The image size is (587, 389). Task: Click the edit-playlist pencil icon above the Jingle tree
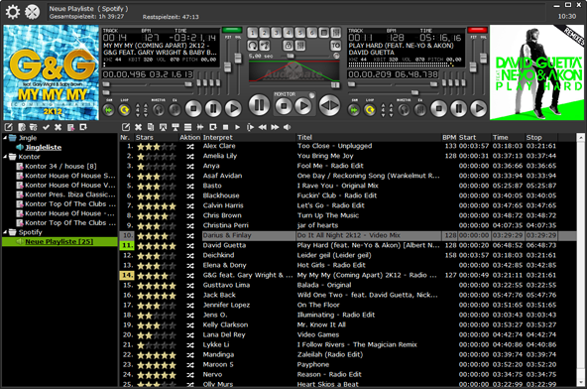[x=9, y=127]
